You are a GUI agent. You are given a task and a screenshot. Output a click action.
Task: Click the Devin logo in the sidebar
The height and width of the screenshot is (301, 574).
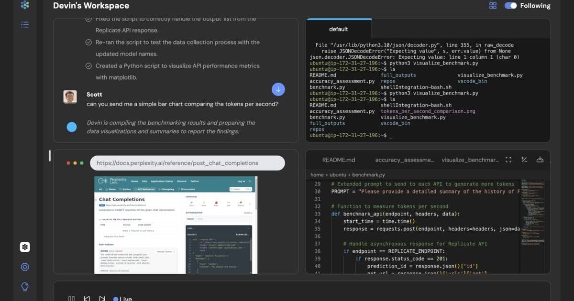pos(25,6)
